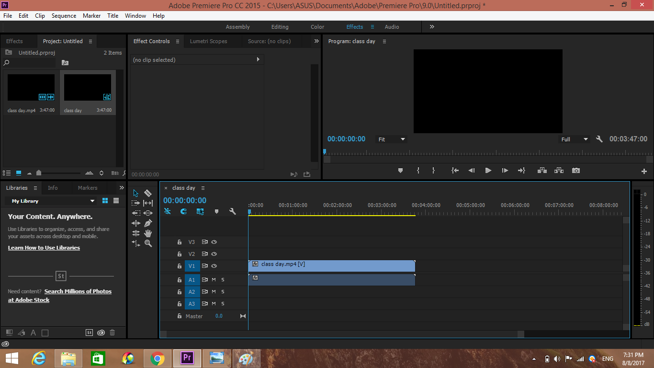Select the Hand tool
Screen dimensions: 654x368
pyautogui.click(x=148, y=233)
